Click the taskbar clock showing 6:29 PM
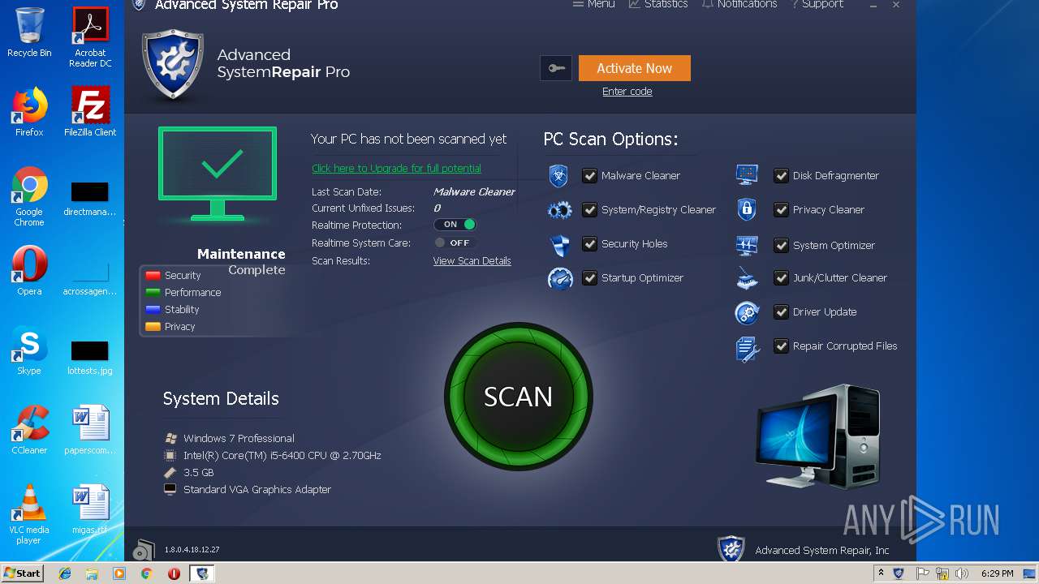This screenshot has height=584, width=1039. pos(997,573)
